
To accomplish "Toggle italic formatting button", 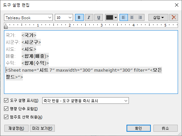I will tap(89, 18).
